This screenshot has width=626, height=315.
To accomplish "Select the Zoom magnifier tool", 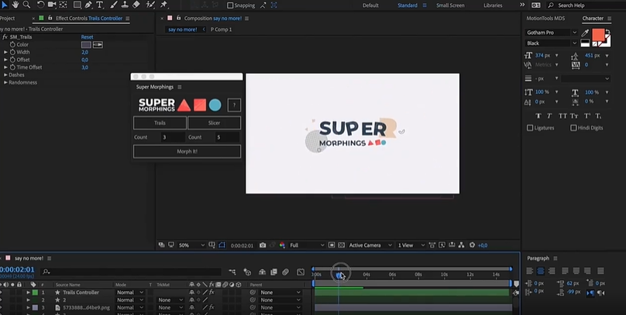I will [x=26, y=5].
